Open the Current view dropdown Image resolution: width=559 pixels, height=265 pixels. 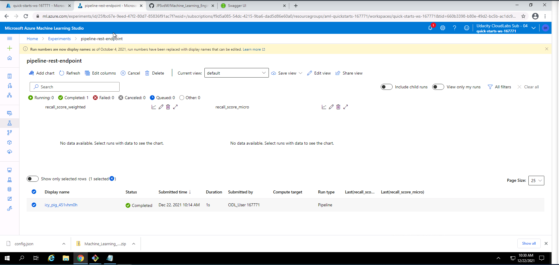(x=236, y=73)
